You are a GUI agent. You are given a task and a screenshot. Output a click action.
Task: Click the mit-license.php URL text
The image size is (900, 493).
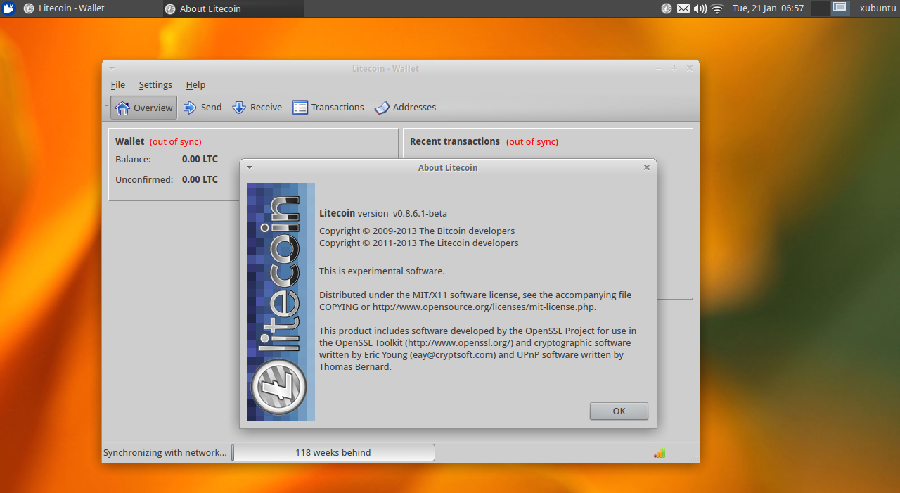484,307
